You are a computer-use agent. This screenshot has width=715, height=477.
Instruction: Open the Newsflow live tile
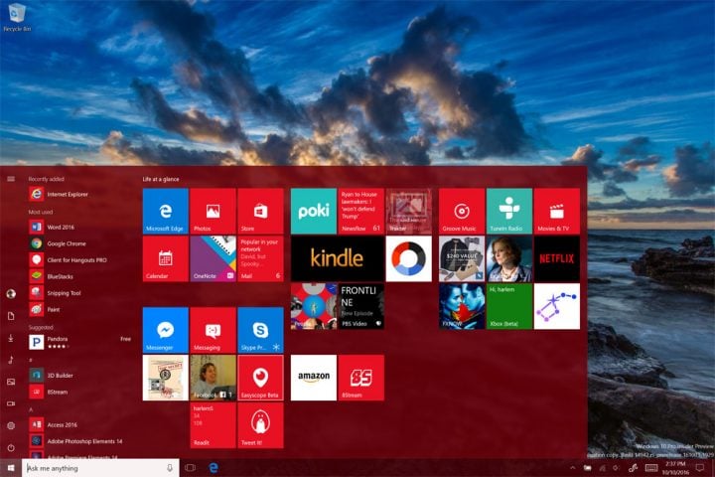[361, 211]
